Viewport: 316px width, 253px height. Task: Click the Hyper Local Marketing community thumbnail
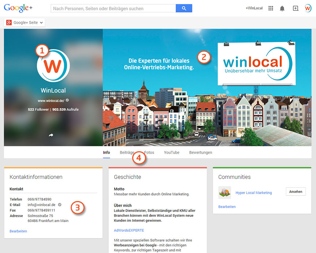[x=224, y=193]
